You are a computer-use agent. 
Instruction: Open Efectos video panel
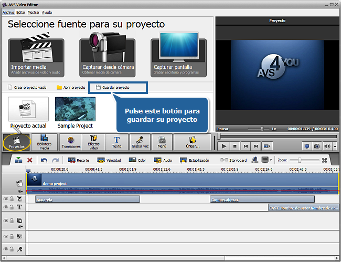[93, 142]
